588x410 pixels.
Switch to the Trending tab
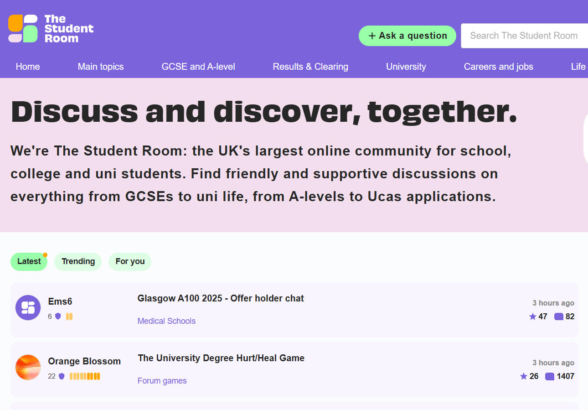[x=78, y=262]
